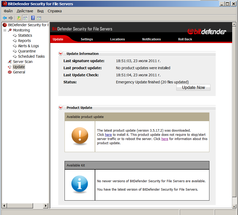Viewport: 238px width, 215px height.
Task: Click the 'Available Kit' header
Action: [137, 165]
